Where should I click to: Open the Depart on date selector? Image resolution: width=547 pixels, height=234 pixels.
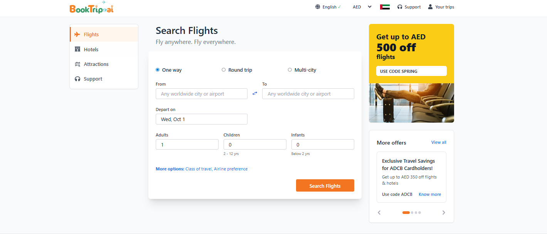point(201,119)
